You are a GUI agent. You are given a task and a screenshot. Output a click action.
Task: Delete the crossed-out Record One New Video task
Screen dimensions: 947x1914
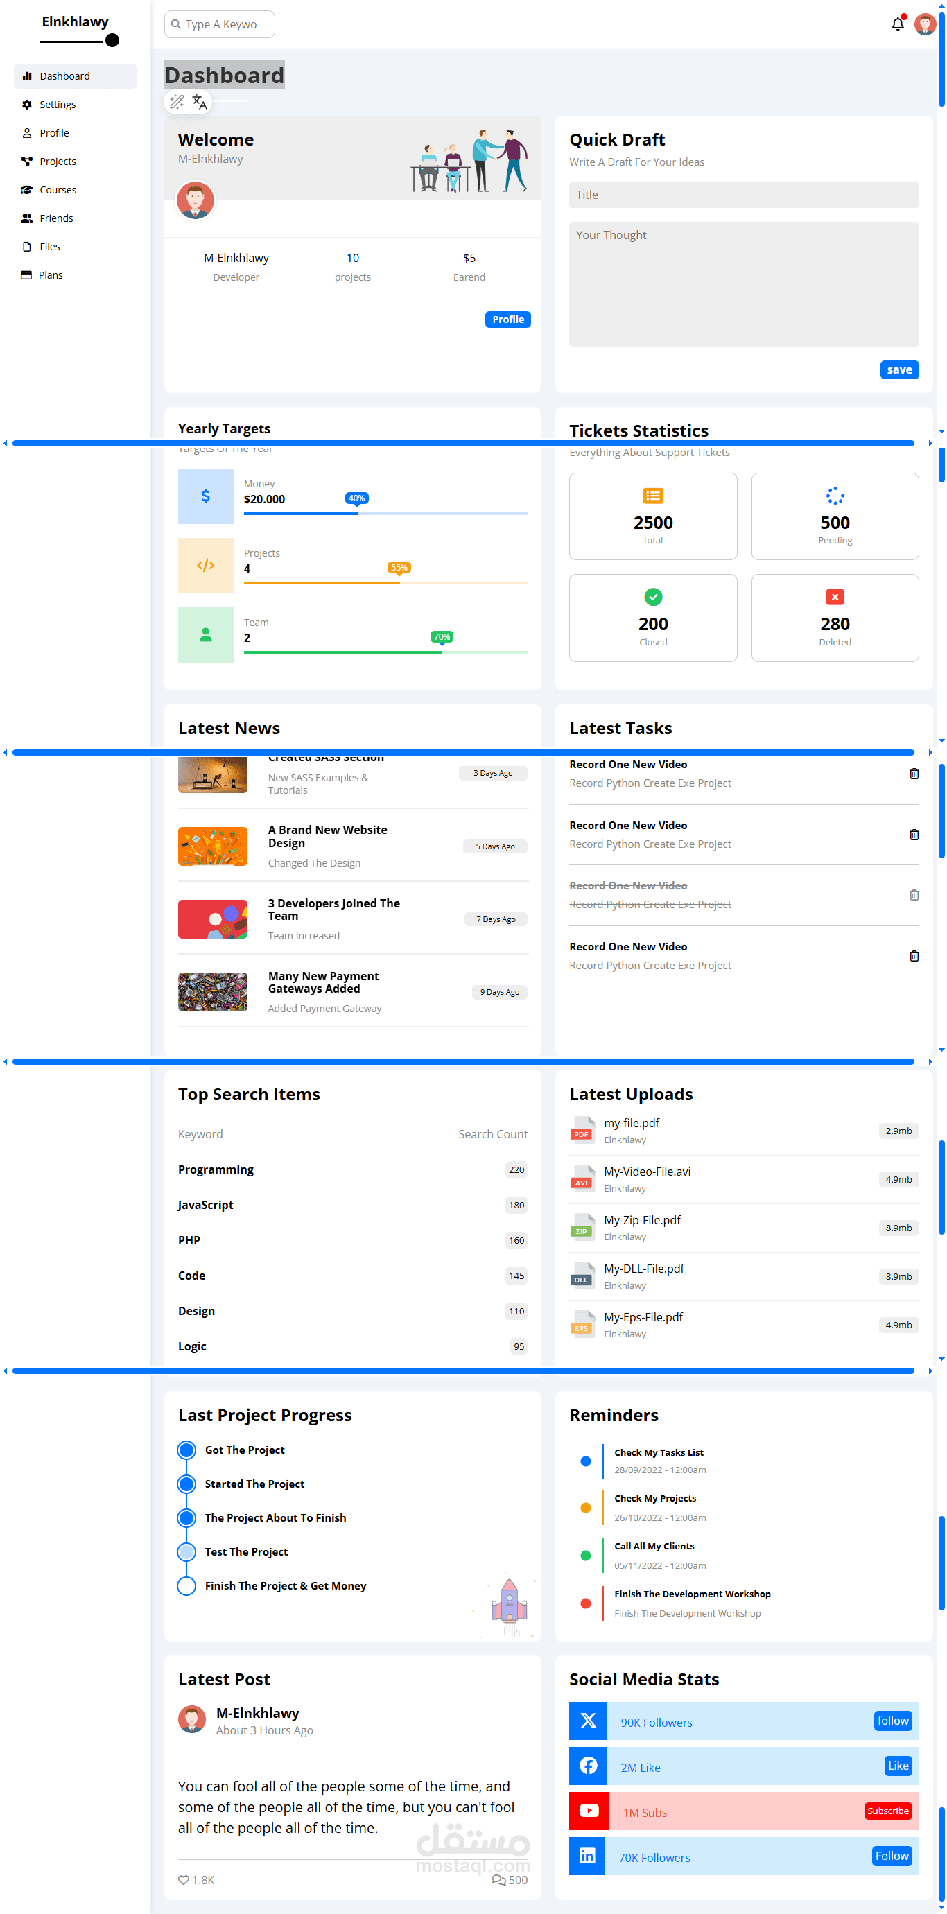[x=914, y=894]
